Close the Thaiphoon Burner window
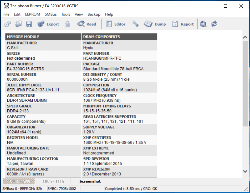Viewport: 250px width, 193px height. [241, 6]
